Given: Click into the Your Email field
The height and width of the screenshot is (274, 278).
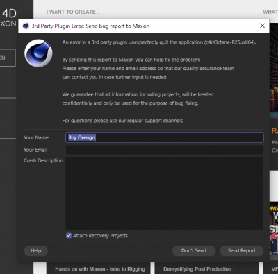Looking at the screenshot, I should pyautogui.click(x=165, y=150).
